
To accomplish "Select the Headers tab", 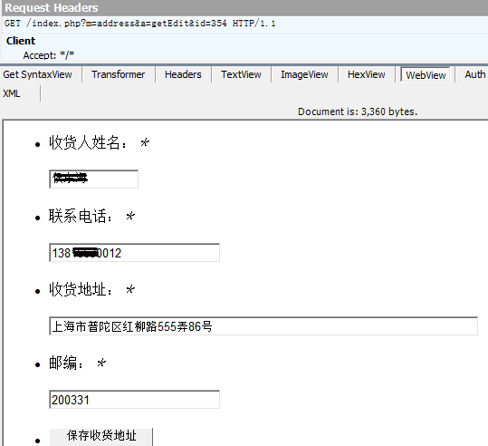I will point(183,75).
